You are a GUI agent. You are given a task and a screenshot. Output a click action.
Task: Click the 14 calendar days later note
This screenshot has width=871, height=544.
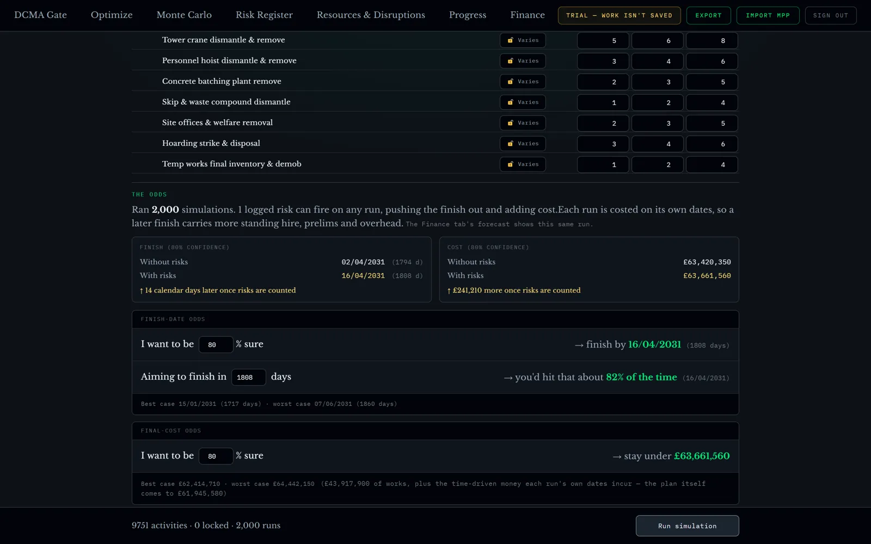click(218, 290)
